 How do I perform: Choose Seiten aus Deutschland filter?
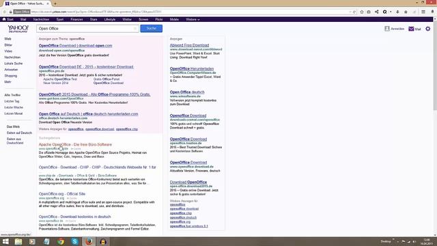[x=15, y=141]
